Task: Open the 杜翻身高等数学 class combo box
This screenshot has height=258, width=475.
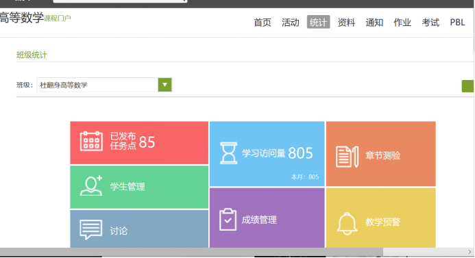Action: (x=104, y=85)
